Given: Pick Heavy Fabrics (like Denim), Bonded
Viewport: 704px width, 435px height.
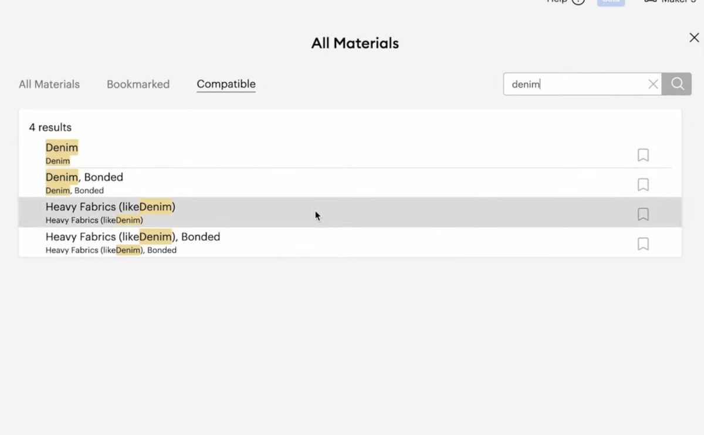Looking at the screenshot, I should 350,242.
